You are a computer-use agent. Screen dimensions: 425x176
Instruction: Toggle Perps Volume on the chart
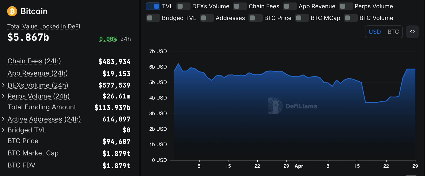coord(346,6)
